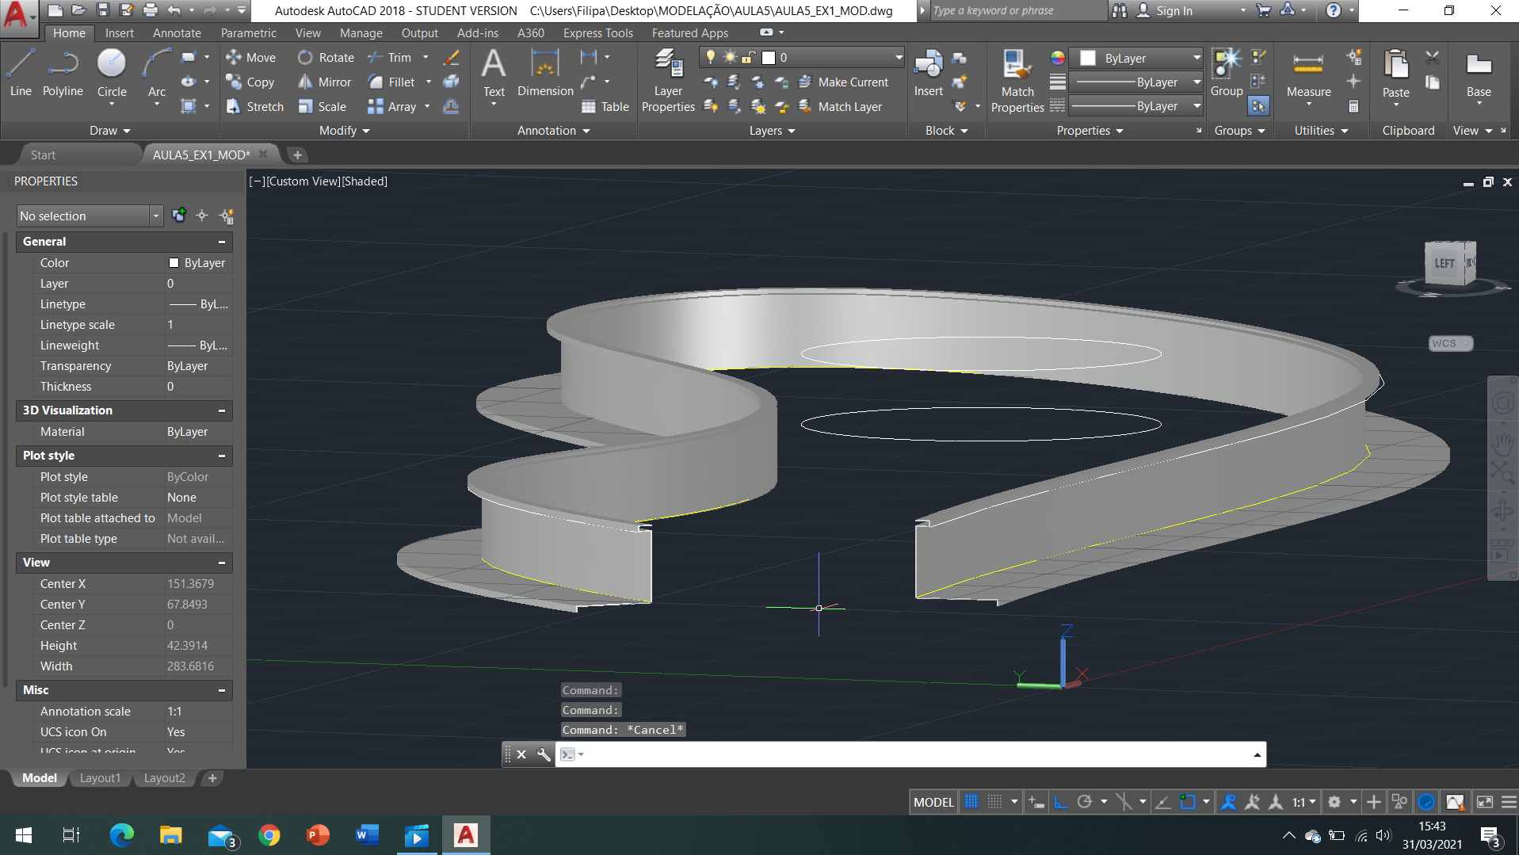Collapse the General properties section

(x=222, y=242)
